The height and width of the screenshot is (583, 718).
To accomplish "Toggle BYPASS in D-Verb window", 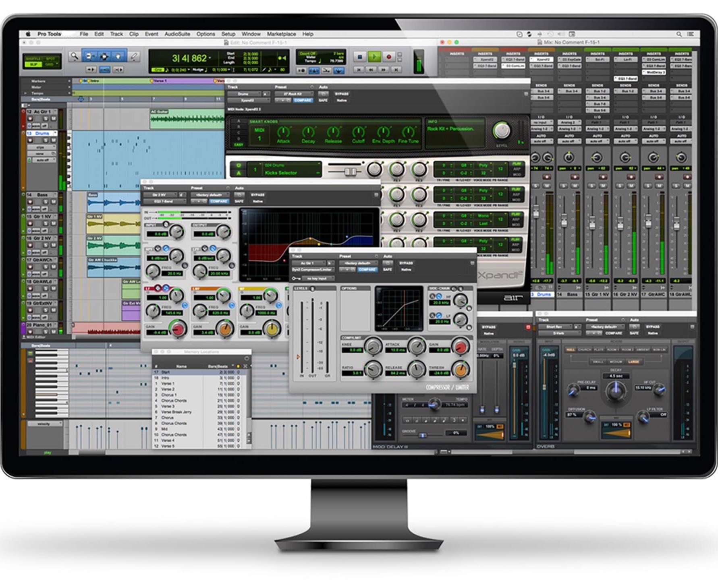I will [x=653, y=327].
